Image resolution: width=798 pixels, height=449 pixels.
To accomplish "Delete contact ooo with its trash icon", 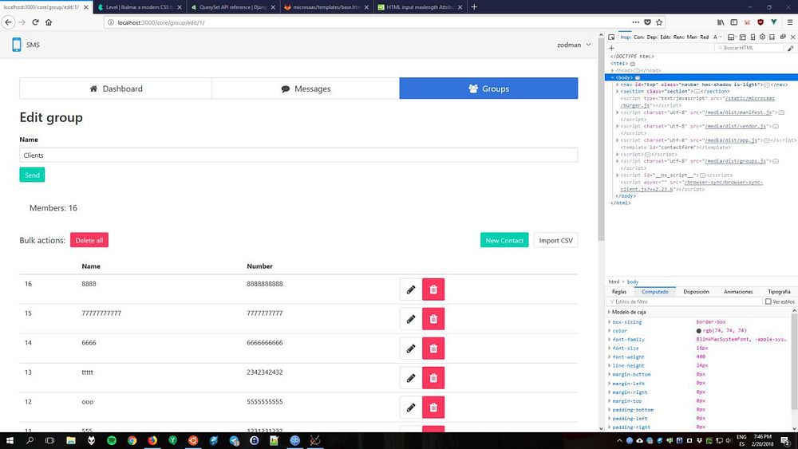I will point(433,408).
